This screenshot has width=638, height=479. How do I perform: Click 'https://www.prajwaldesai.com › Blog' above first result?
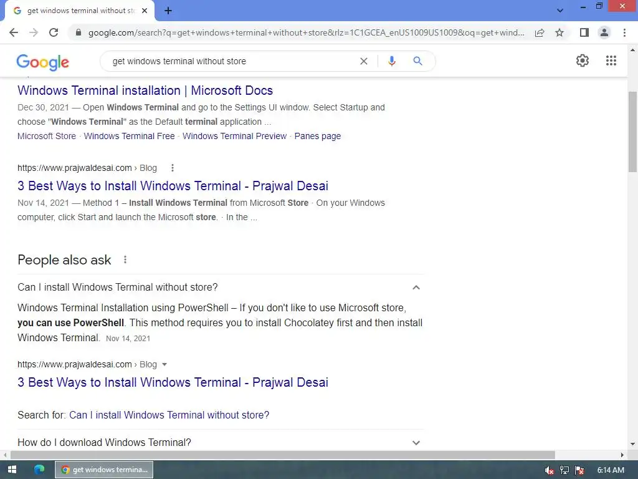(x=87, y=168)
